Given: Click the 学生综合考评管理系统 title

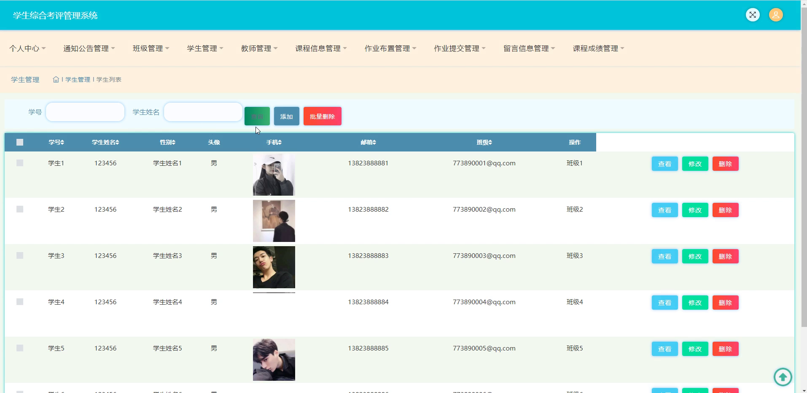Looking at the screenshot, I should (55, 16).
